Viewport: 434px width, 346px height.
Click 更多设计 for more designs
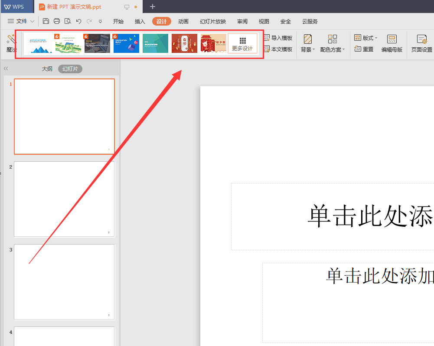[242, 43]
